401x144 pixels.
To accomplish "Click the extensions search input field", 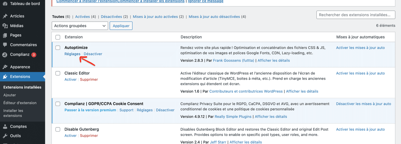I will tap(355, 15).
